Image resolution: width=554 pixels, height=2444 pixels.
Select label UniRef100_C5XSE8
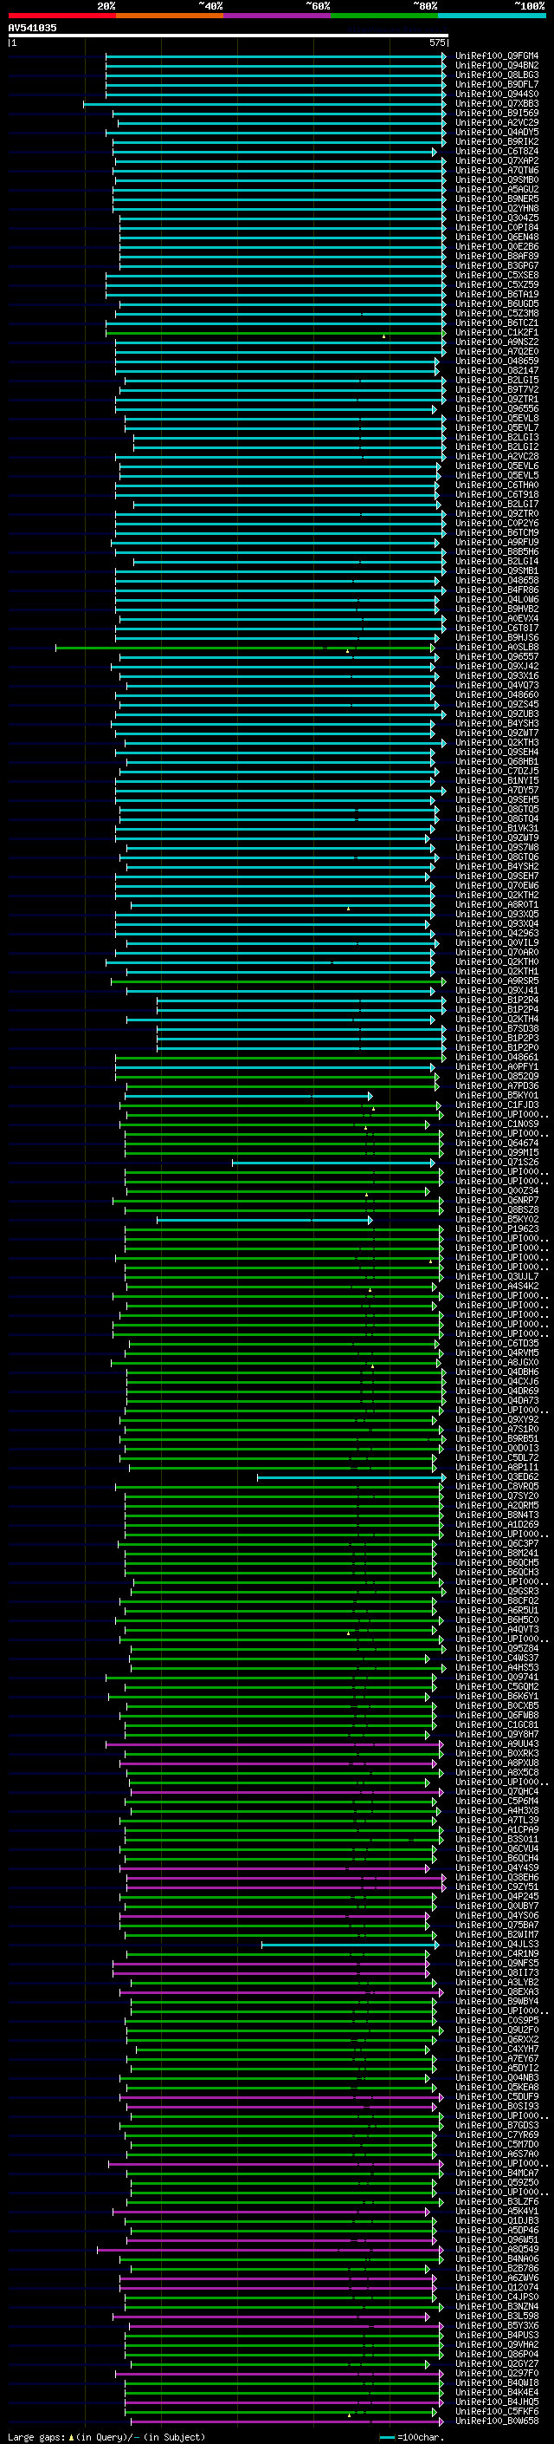pyautogui.click(x=497, y=275)
